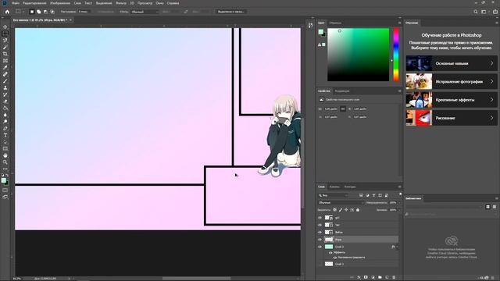Click the Home icon in options bar
Viewport: 500px width, 281px height.
(x=7, y=12)
